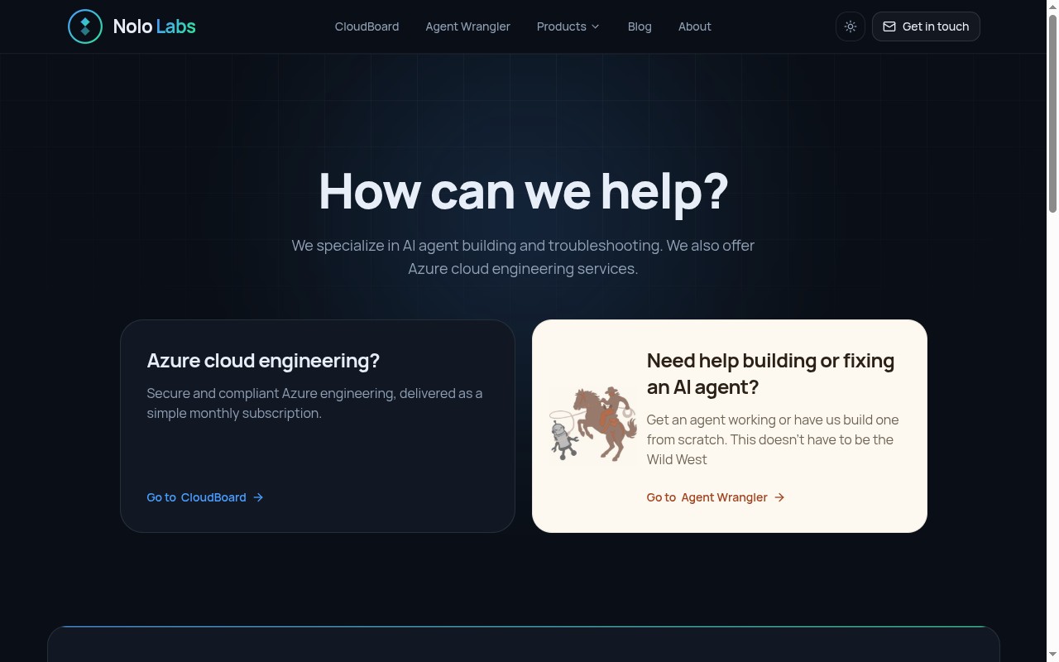
Task: Follow the Go to CloudBoard link
Action: 205,497
